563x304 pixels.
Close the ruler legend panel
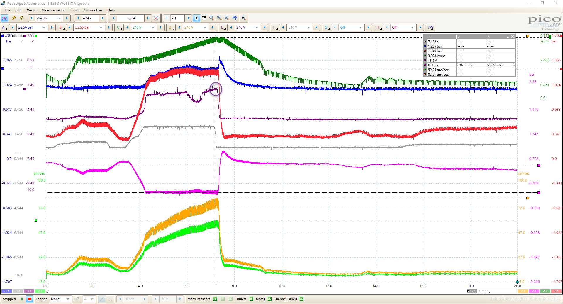(513, 37)
